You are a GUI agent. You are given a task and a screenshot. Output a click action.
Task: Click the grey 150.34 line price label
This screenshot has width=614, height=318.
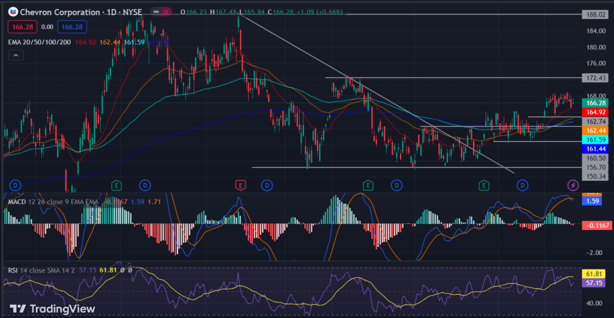(x=595, y=176)
